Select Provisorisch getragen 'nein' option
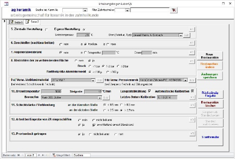 point(115,134)
